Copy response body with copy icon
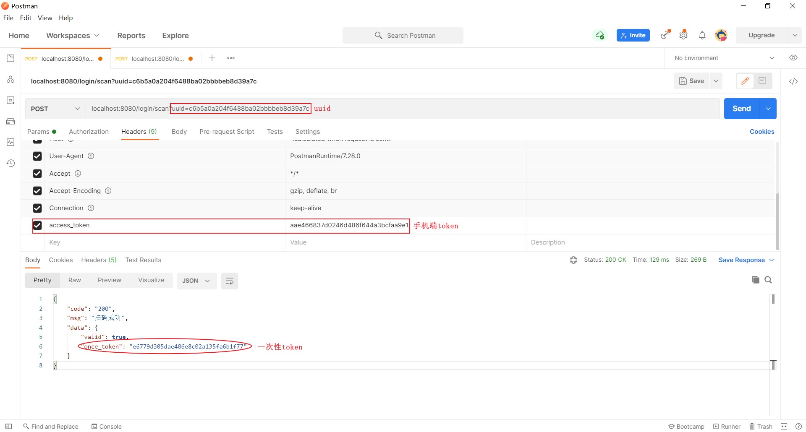806x432 pixels. tap(755, 280)
